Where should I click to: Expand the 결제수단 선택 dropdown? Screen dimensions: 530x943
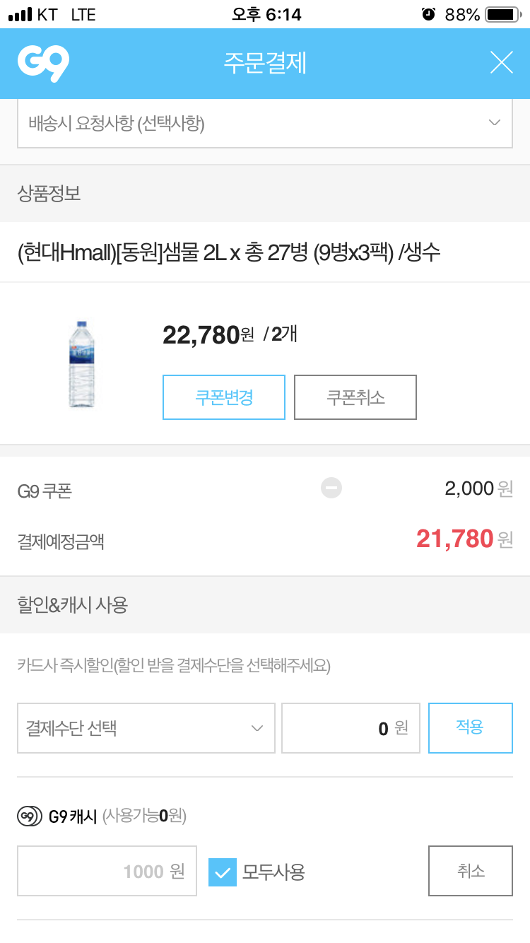point(146,728)
